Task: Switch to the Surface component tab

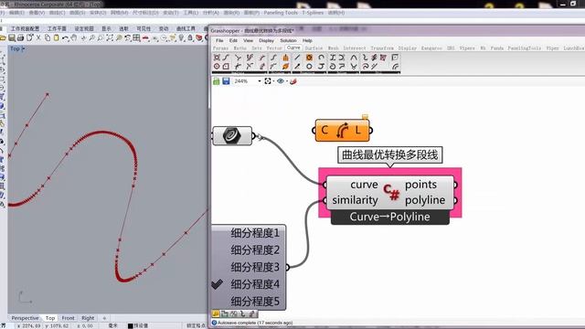Action: point(314,48)
